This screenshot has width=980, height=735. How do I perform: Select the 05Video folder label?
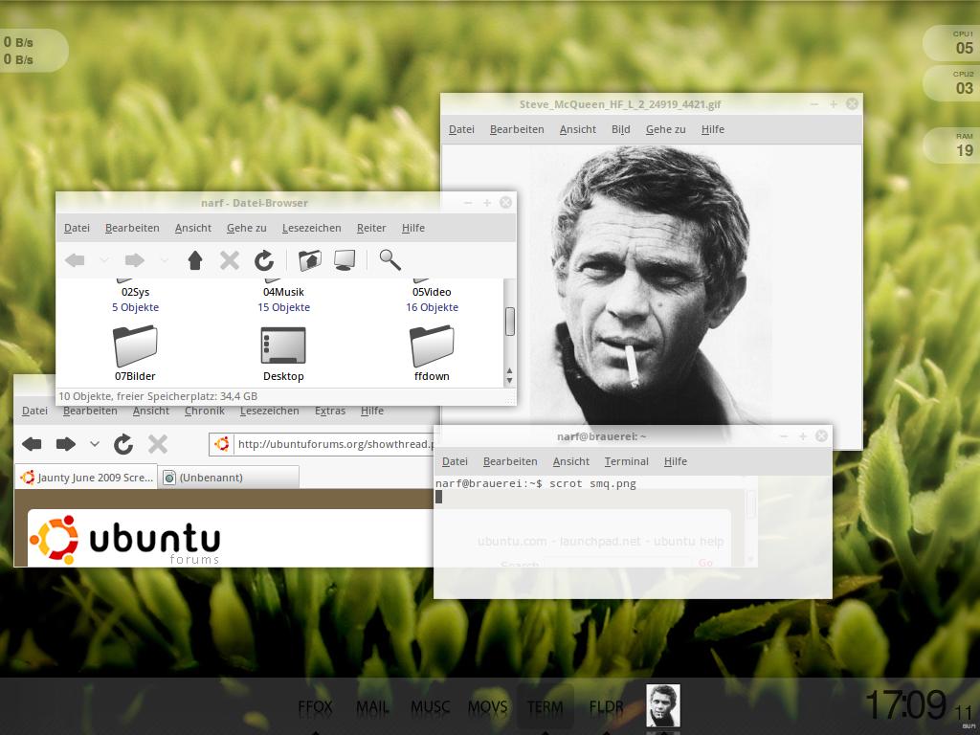coord(432,292)
